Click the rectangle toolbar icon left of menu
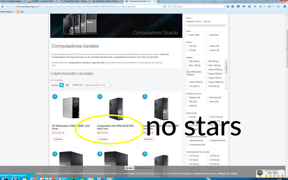This screenshot has width=288, height=180. pos(278,6)
